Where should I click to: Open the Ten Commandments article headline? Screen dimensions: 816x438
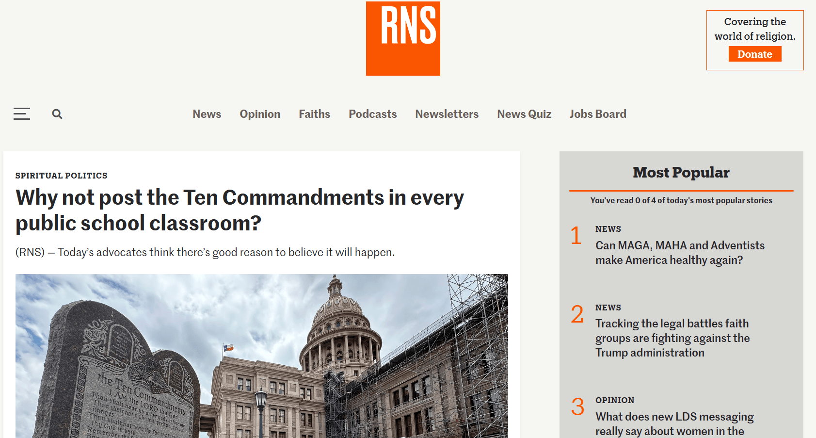[240, 210]
